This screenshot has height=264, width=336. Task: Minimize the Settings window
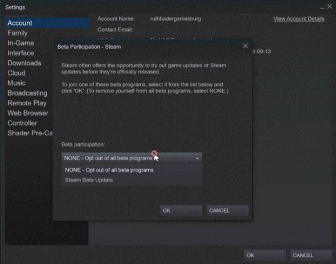[x=322, y=8]
